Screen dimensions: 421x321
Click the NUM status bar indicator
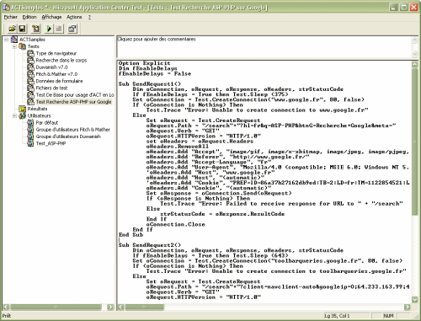point(388,316)
